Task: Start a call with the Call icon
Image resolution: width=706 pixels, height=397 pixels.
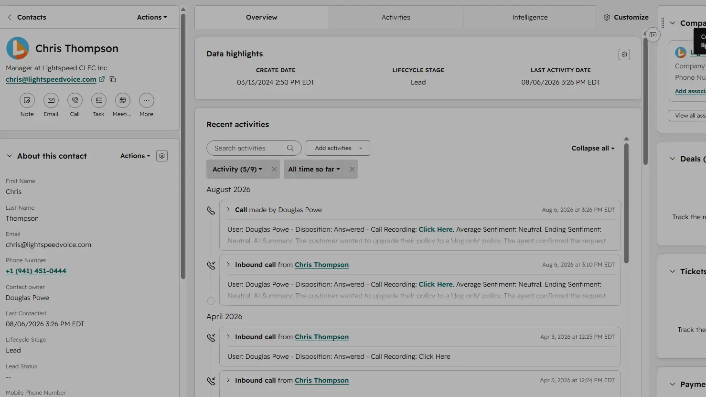Action: click(x=75, y=100)
